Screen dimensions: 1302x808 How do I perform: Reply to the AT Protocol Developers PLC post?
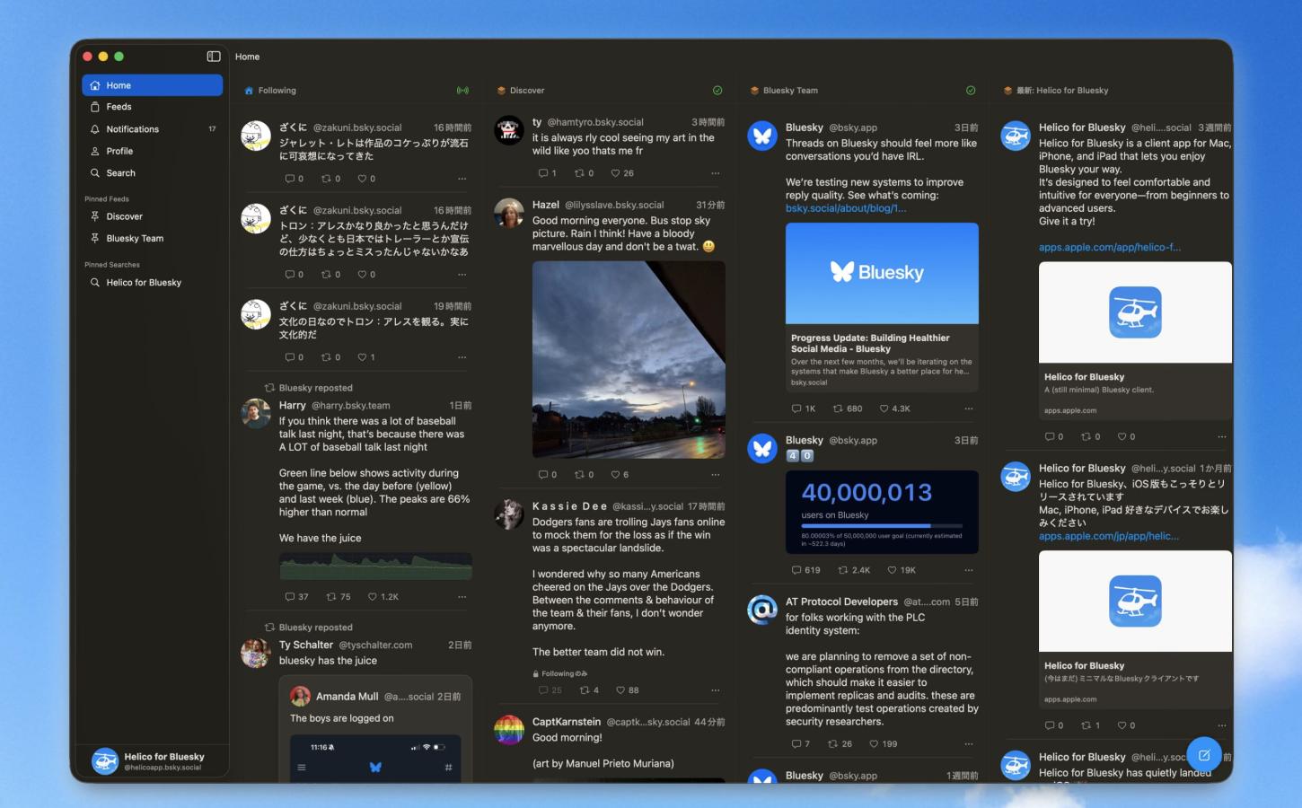[801, 744]
